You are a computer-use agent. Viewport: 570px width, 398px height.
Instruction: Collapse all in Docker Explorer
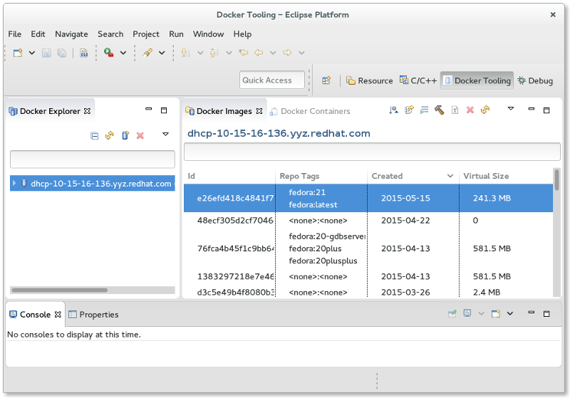[x=95, y=136]
